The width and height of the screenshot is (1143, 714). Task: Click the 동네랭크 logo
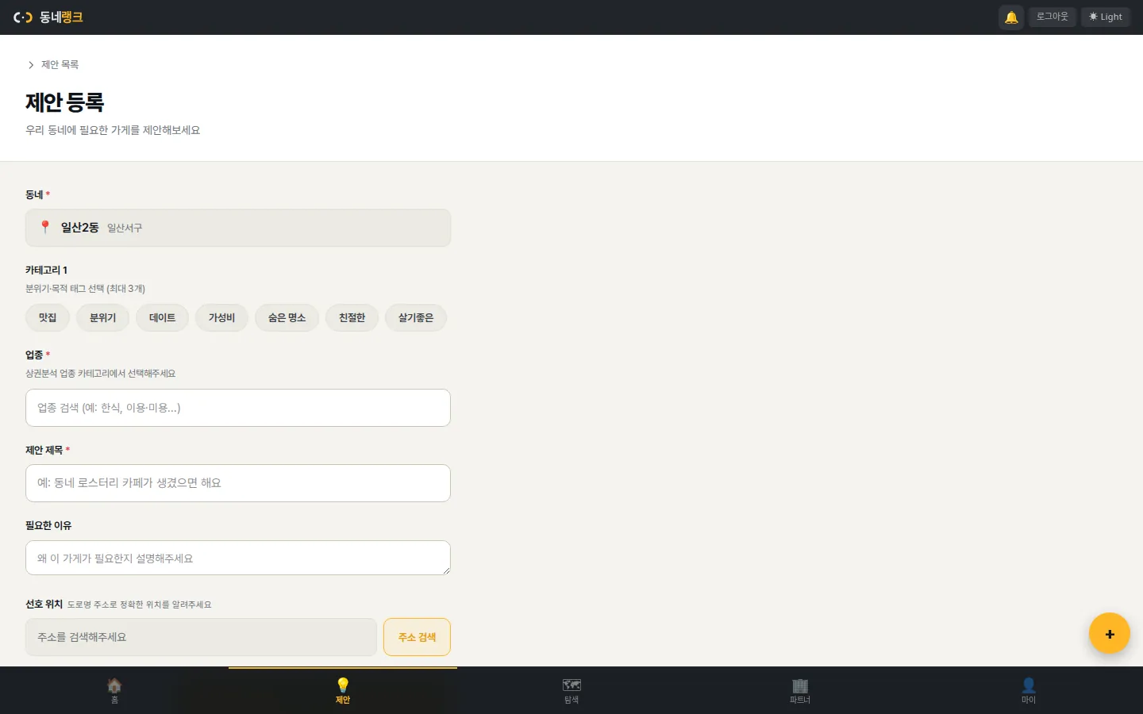(48, 17)
